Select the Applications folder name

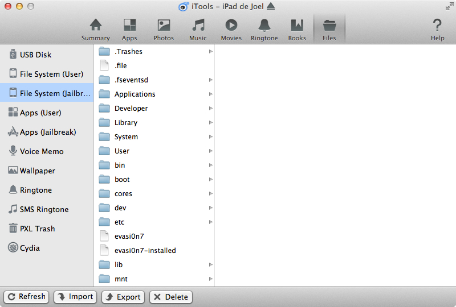135,94
